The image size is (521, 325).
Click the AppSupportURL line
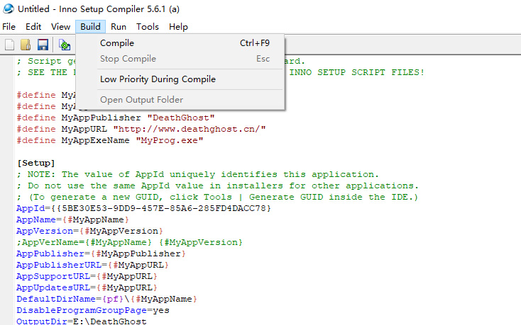coord(87,276)
